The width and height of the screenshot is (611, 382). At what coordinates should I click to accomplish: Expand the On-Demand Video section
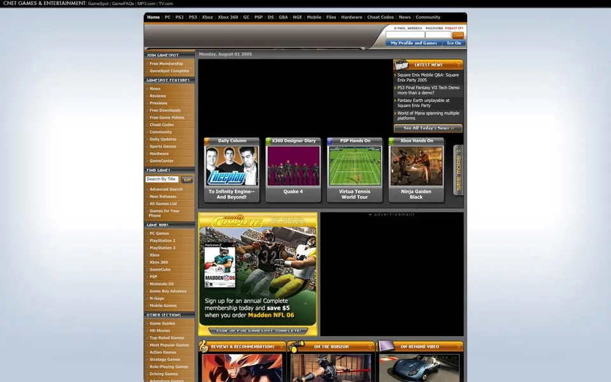[x=459, y=346]
